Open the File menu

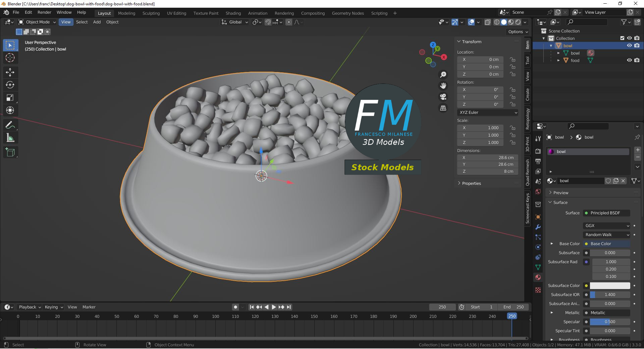coord(16,12)
